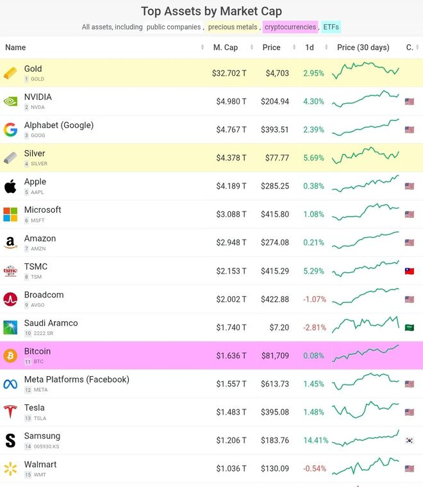Open the Alphabet Google logo
Image resolution: width=423 pixels, height=487 pixels.
(10, 129)
